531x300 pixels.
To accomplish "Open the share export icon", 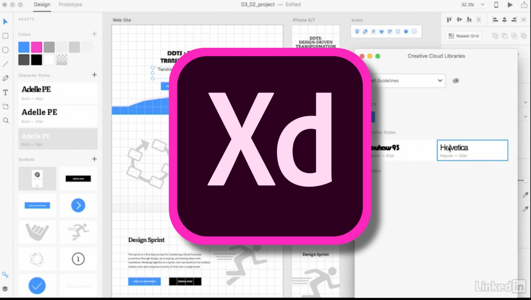I will 525,5.
